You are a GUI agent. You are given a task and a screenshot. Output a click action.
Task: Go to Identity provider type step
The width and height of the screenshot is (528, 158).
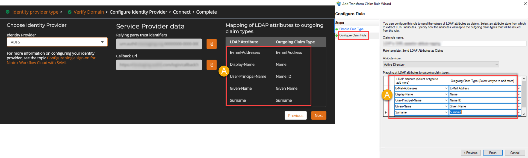point(35,12)
